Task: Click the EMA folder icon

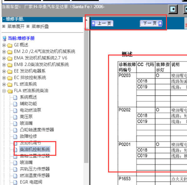Action: click(x=10, y=59)
